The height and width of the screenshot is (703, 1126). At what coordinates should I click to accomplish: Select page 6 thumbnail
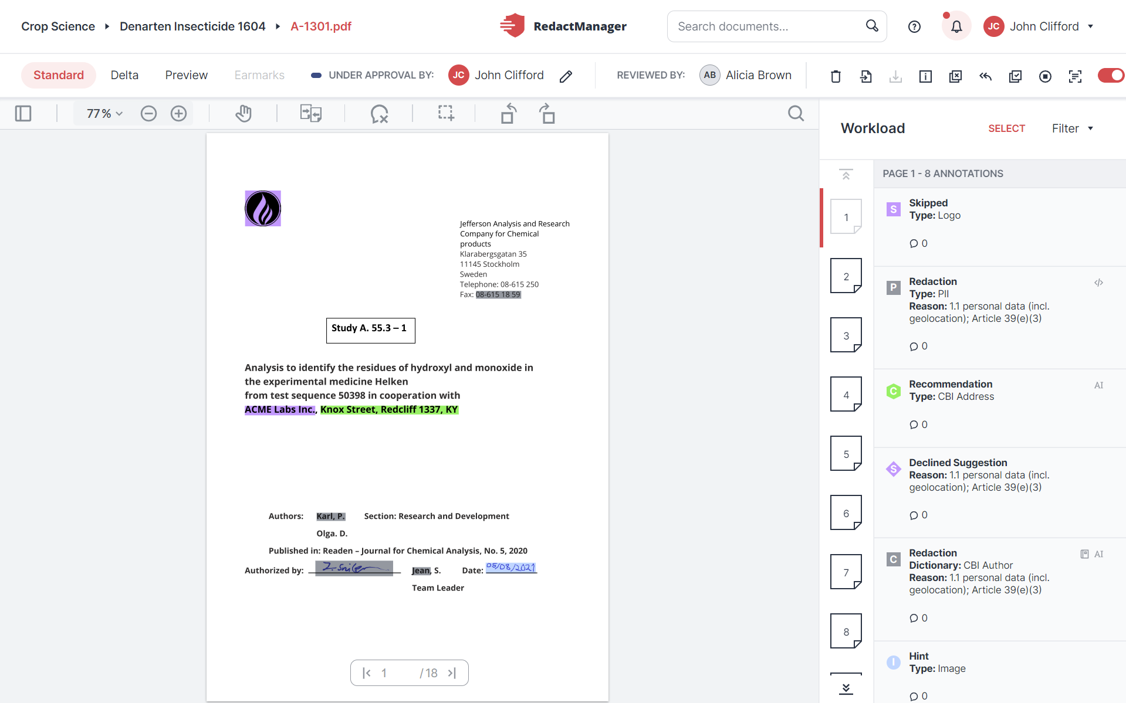click(x=846, y=512)
